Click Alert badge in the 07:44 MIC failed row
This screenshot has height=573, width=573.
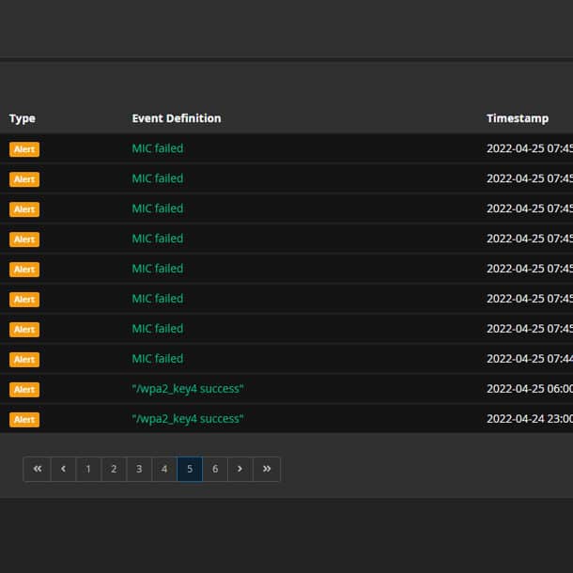pos(24,359)
